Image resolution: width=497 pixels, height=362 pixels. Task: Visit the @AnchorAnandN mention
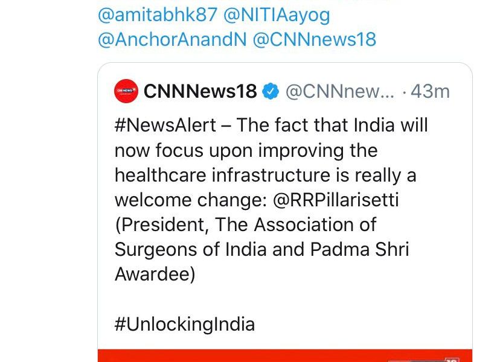click(x=171, y=40)
